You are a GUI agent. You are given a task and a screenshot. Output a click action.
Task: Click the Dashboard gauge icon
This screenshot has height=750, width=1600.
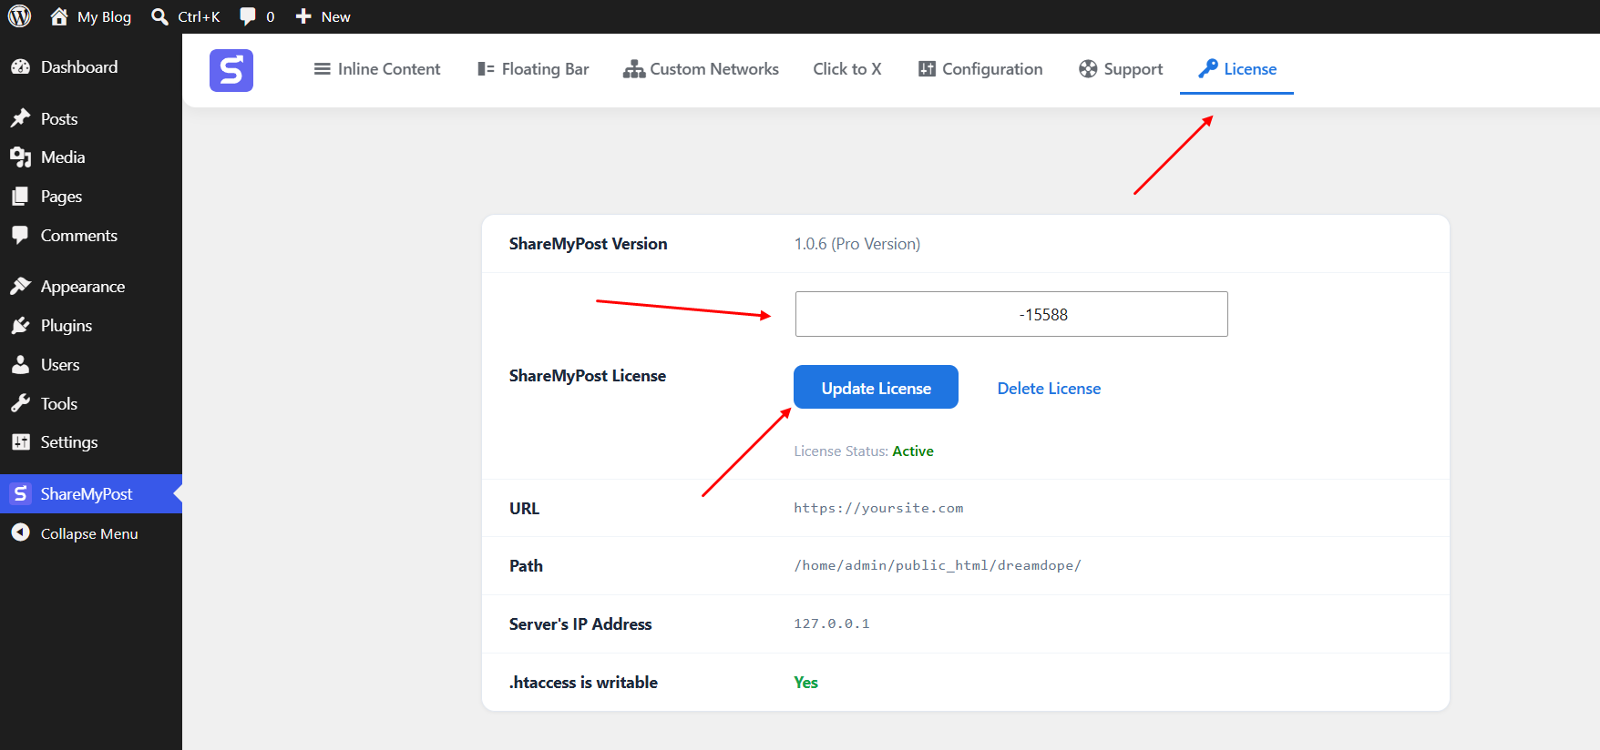[20, 67]
